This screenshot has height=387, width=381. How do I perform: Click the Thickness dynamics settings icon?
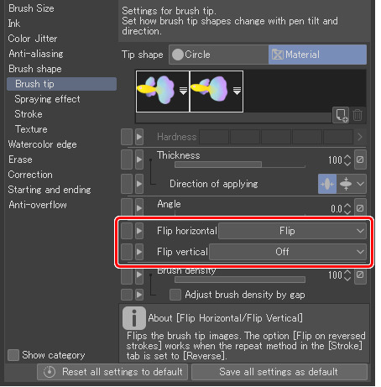pyautogui.click(x=360, y=160)
